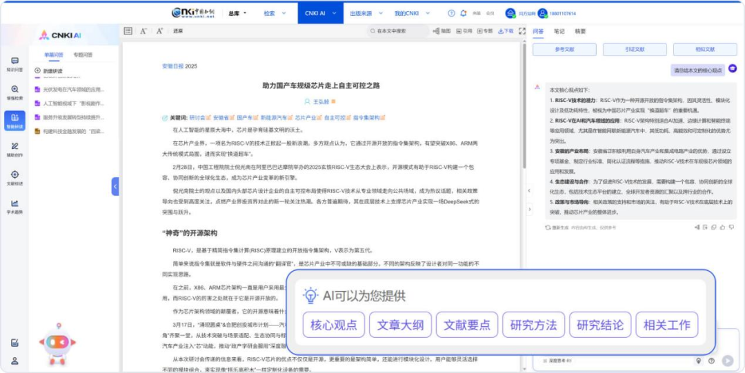Click the notification bell icon
The image size is (745, 373).
click(464, 13)
